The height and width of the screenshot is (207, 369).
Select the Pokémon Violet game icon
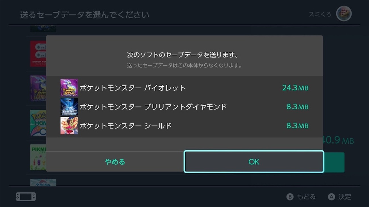click(x=69, y=88)
